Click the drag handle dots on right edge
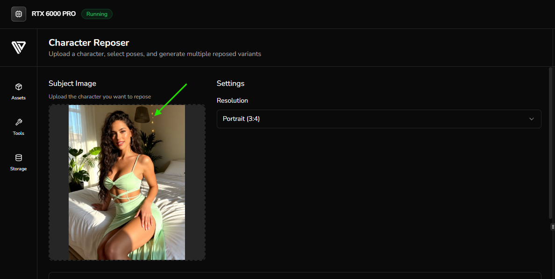Screen dimensions: 555x279 coord(553,227)
